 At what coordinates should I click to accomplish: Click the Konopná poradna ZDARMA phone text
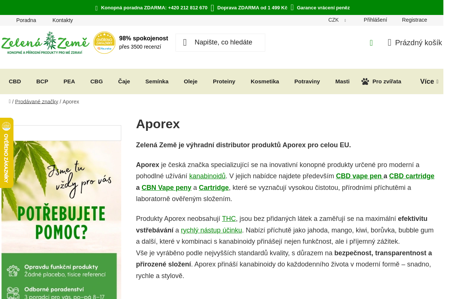(154, 8)
